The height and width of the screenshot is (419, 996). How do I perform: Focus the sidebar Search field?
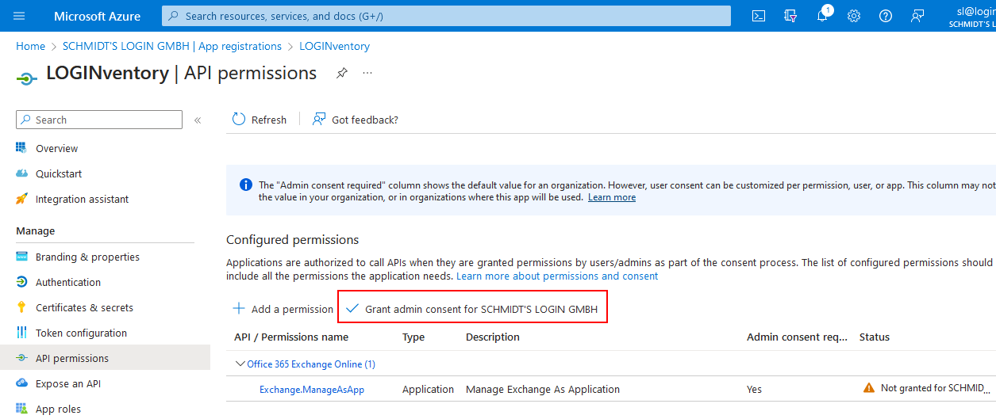click(x=99, y=120)
